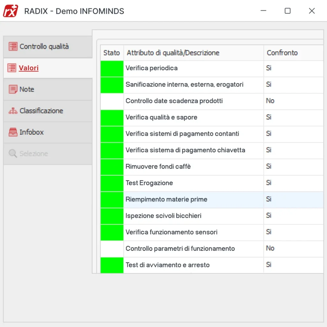Toggle the Stato cell for Verifica periodica

point(111,68)
